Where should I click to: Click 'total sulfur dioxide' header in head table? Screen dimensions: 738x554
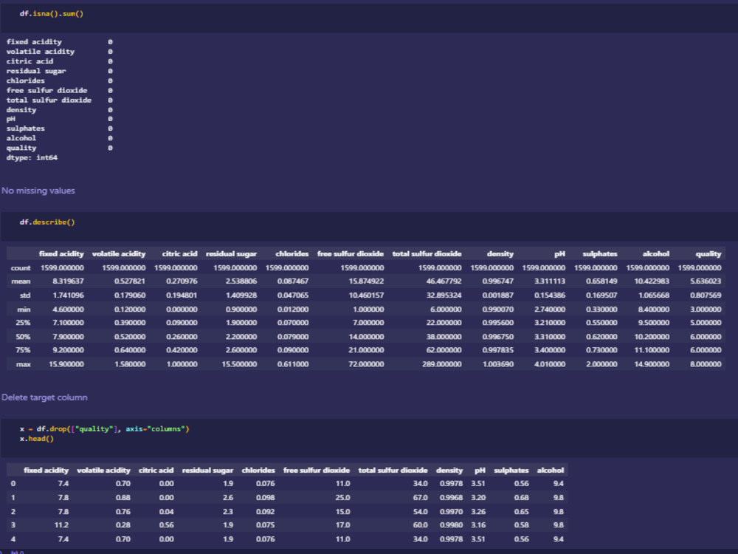pyautogui.click(x=393, y=470)
